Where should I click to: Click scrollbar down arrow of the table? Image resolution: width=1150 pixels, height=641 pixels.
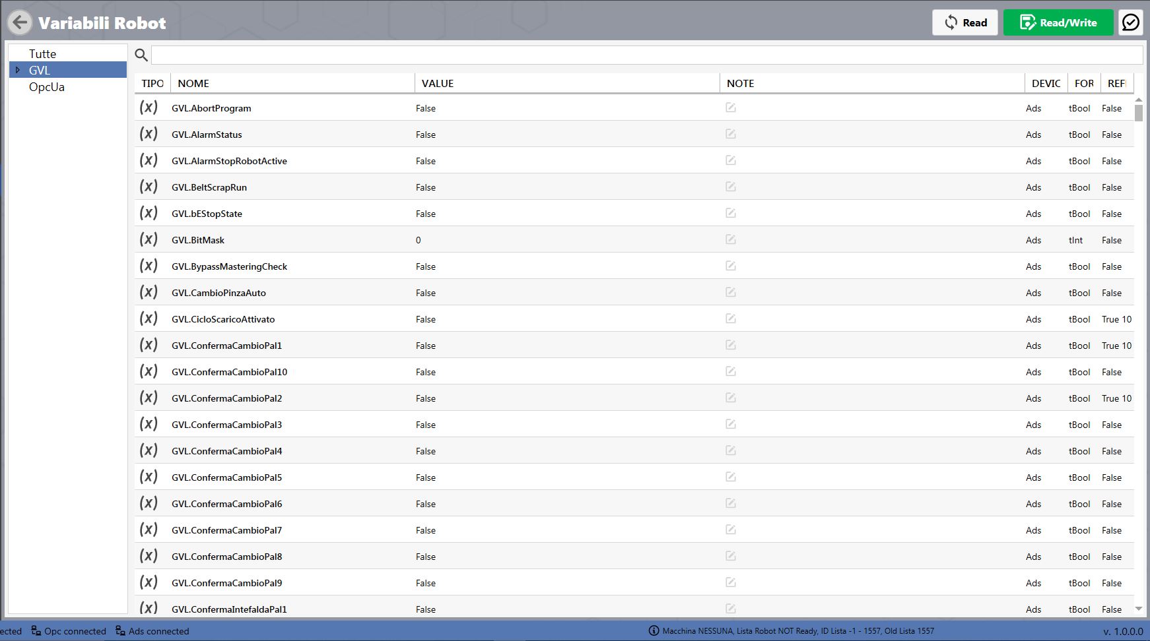pos(1139,609)
